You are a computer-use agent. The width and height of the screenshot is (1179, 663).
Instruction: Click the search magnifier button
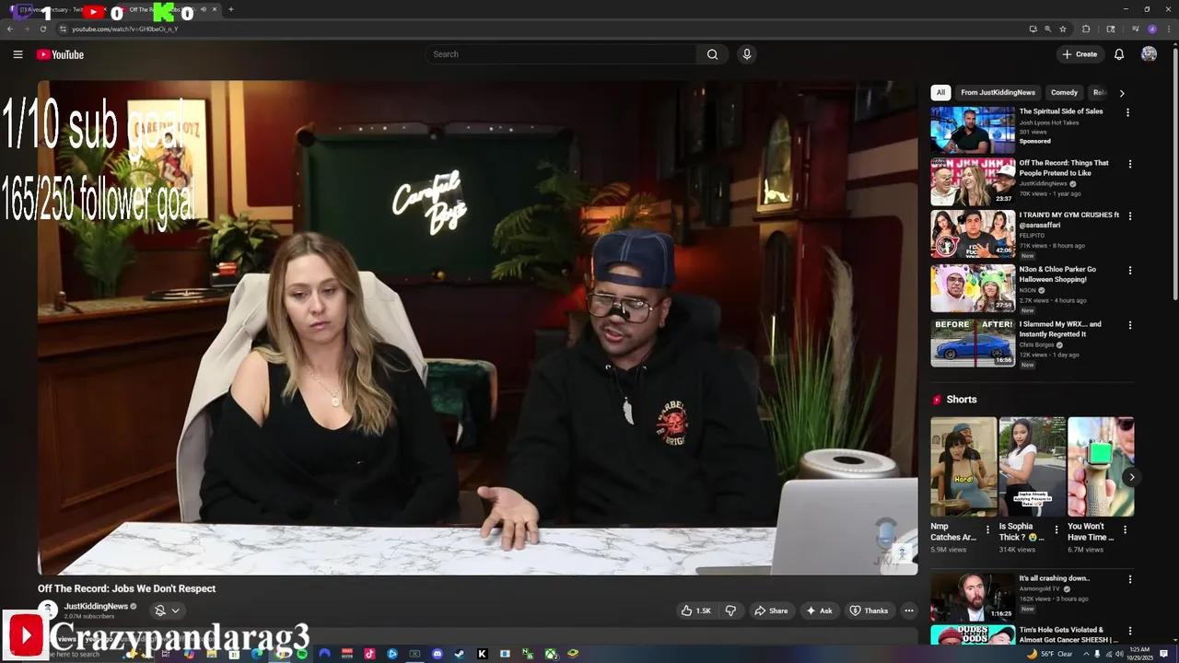click(712, 54)
